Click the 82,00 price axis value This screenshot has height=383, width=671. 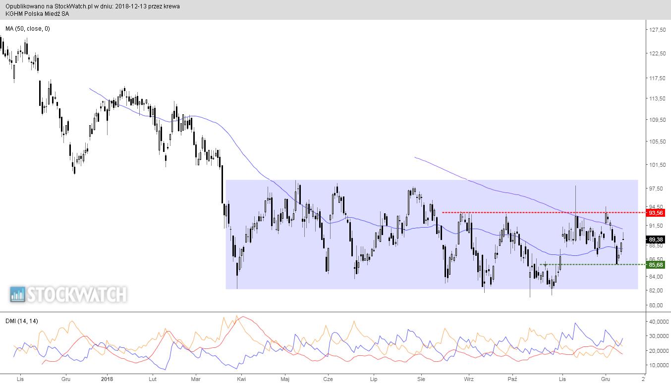point(657,290)
